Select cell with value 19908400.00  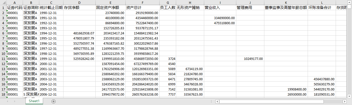tap(286, 89)
